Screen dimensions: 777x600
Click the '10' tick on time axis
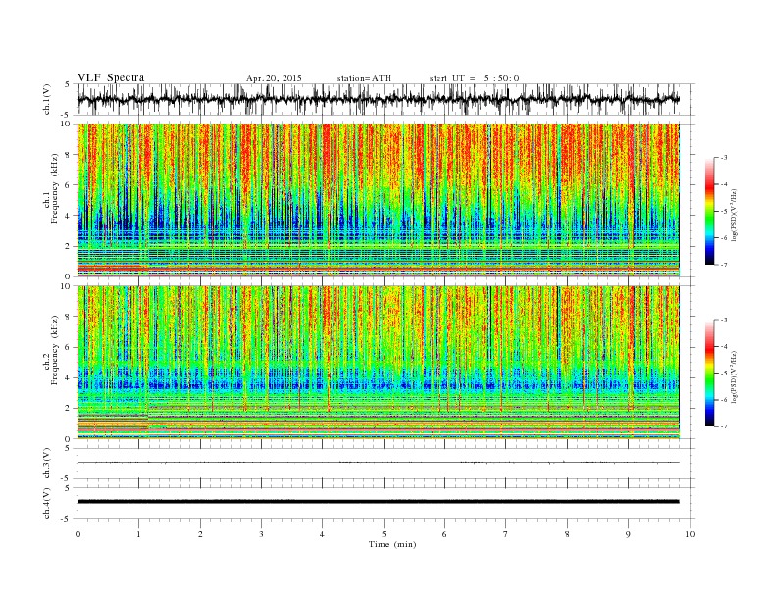(690, 534)
